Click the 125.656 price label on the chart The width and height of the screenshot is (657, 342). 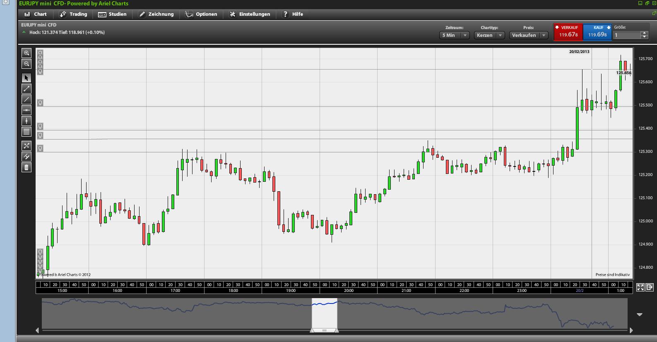coord(624,73)
